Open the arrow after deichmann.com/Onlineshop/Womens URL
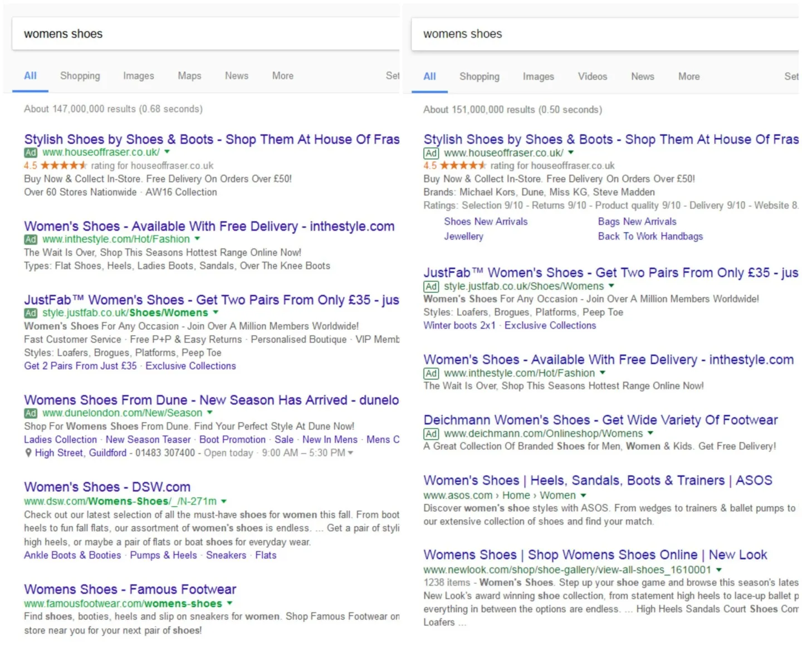This screenshot has width=802, height=645. point(651,433)
